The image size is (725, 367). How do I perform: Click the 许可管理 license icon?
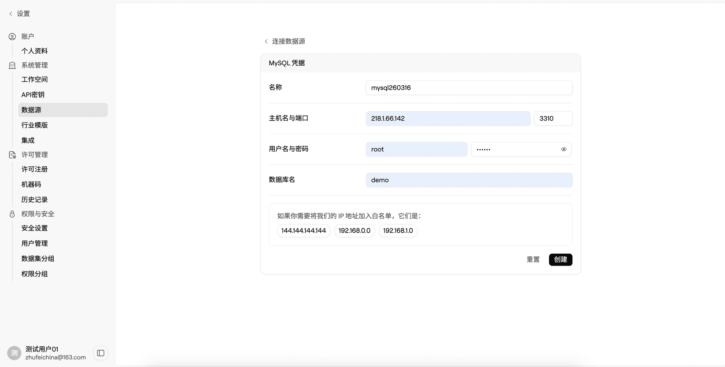[x=12, y=155]
